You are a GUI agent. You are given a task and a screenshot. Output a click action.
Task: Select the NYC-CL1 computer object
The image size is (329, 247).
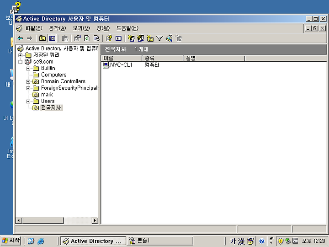click(x=121, y=65)
